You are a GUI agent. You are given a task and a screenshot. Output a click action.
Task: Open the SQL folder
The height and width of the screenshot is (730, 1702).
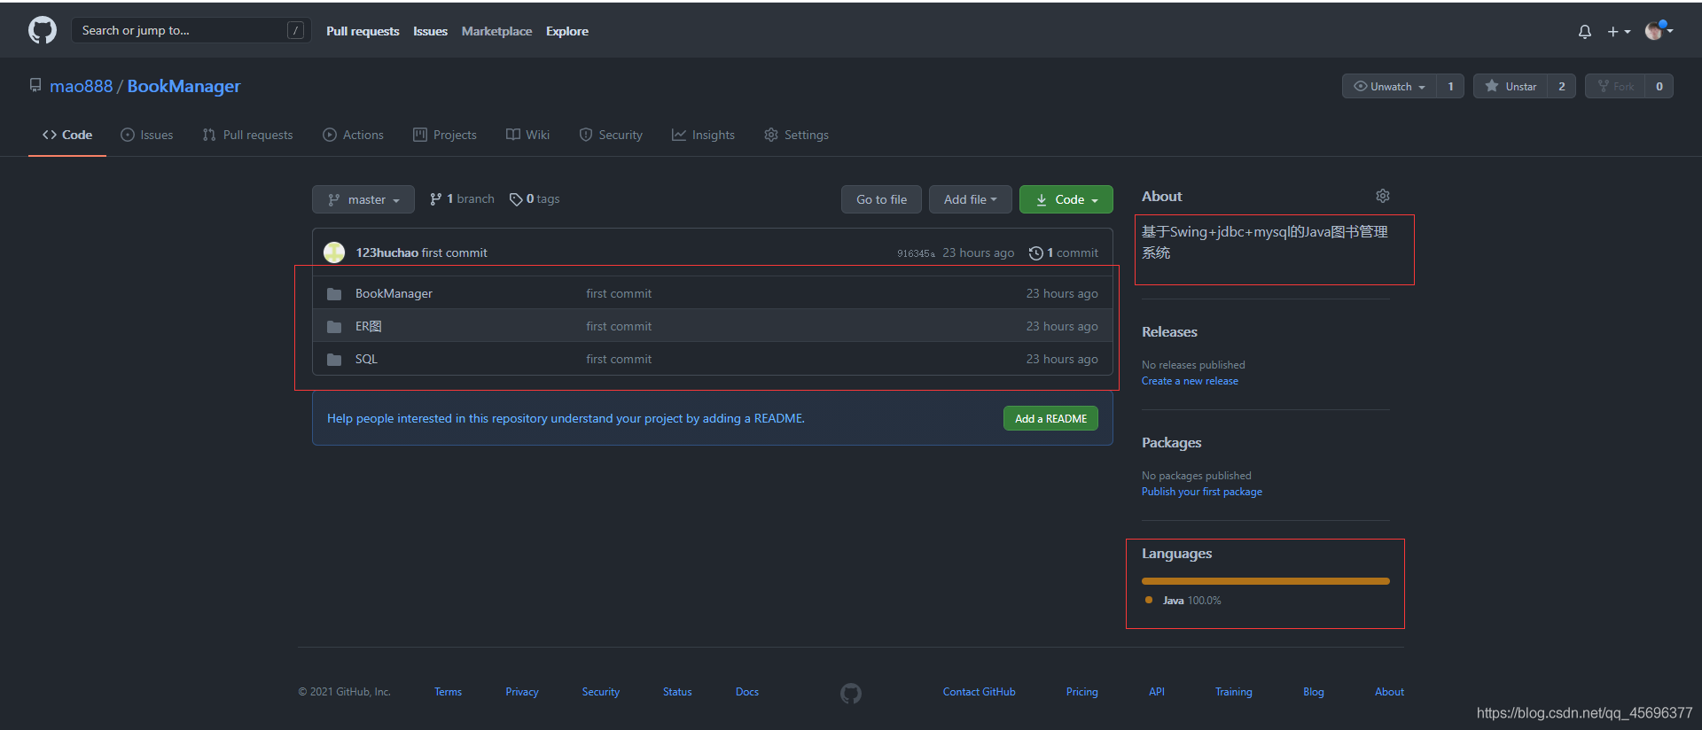366,359
